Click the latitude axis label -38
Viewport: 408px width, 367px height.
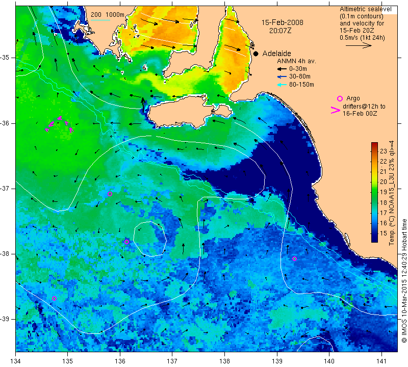pyautogui.click(x=5, y=254)
